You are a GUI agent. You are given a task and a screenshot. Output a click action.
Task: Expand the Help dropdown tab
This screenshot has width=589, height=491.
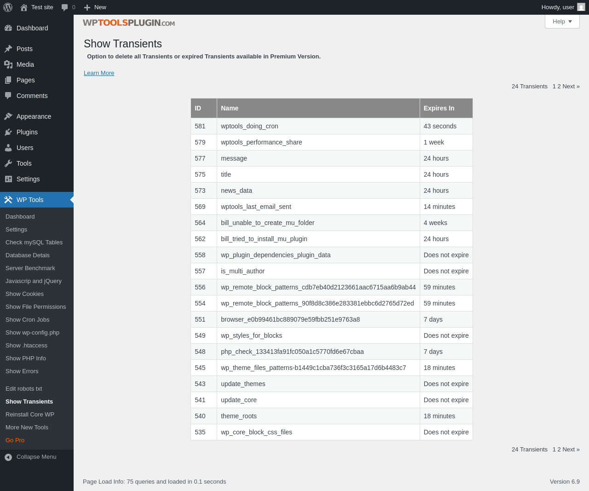pyautogui.click(x=562, y=22)
